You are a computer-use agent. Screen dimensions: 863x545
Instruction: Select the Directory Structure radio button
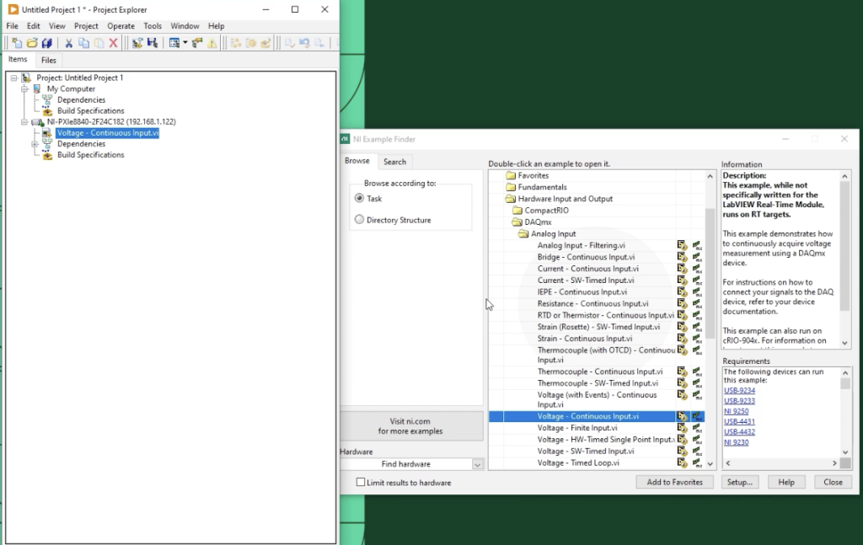[359, 219]
